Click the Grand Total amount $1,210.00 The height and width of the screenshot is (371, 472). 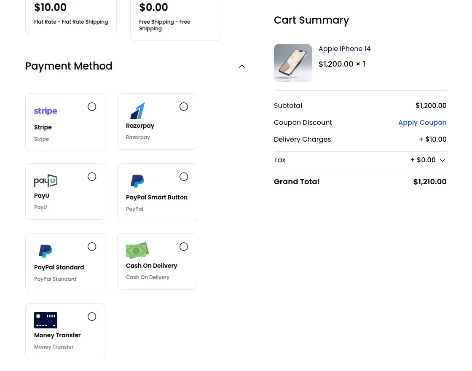point(429,182)
